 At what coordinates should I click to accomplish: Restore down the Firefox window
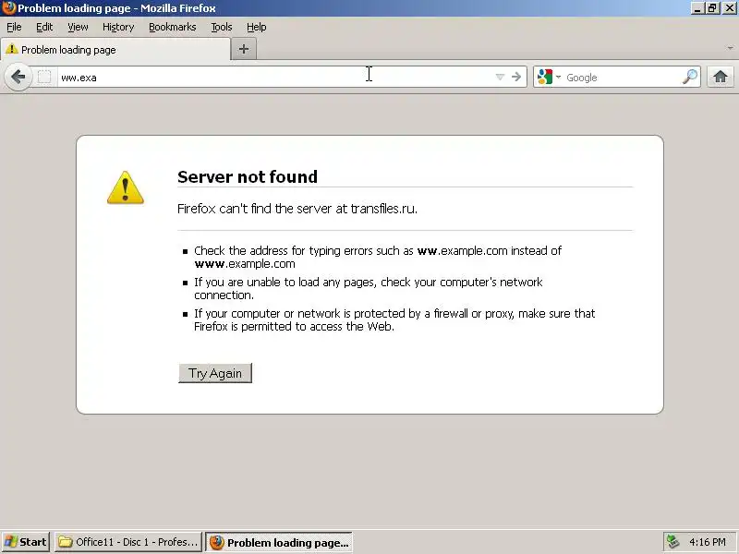click(x=711, y=8)
